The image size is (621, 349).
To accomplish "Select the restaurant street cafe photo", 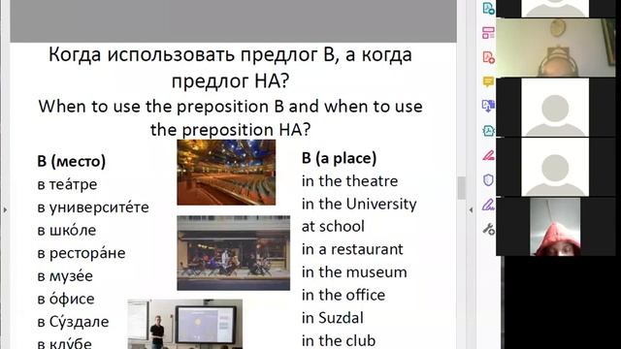I will [233, 253].
